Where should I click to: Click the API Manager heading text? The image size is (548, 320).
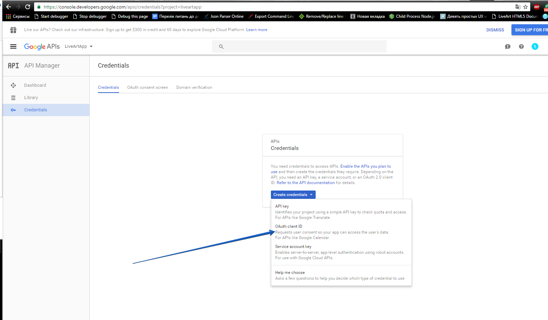42,66
